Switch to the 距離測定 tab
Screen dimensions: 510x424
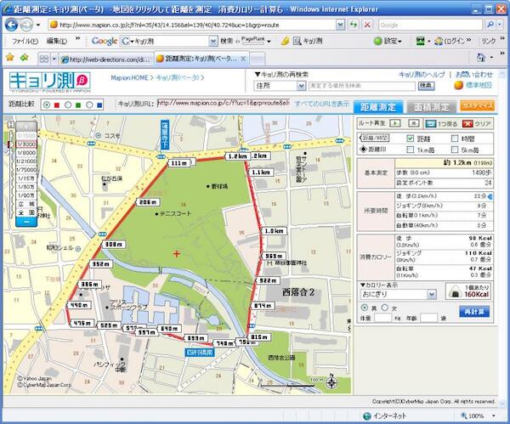click(x=378, y=107)
